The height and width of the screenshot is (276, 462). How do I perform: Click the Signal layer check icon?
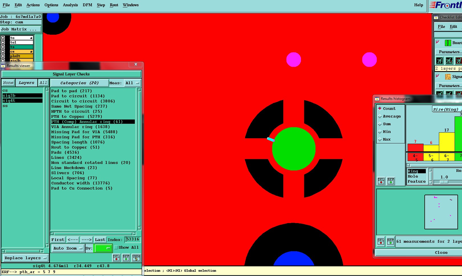coord(448,77)
